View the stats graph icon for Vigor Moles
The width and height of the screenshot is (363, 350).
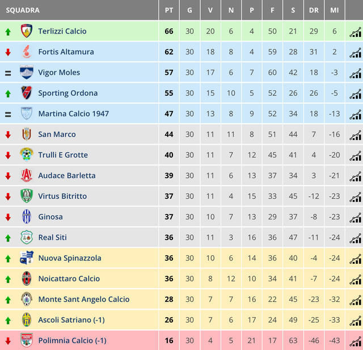[356, 73]
